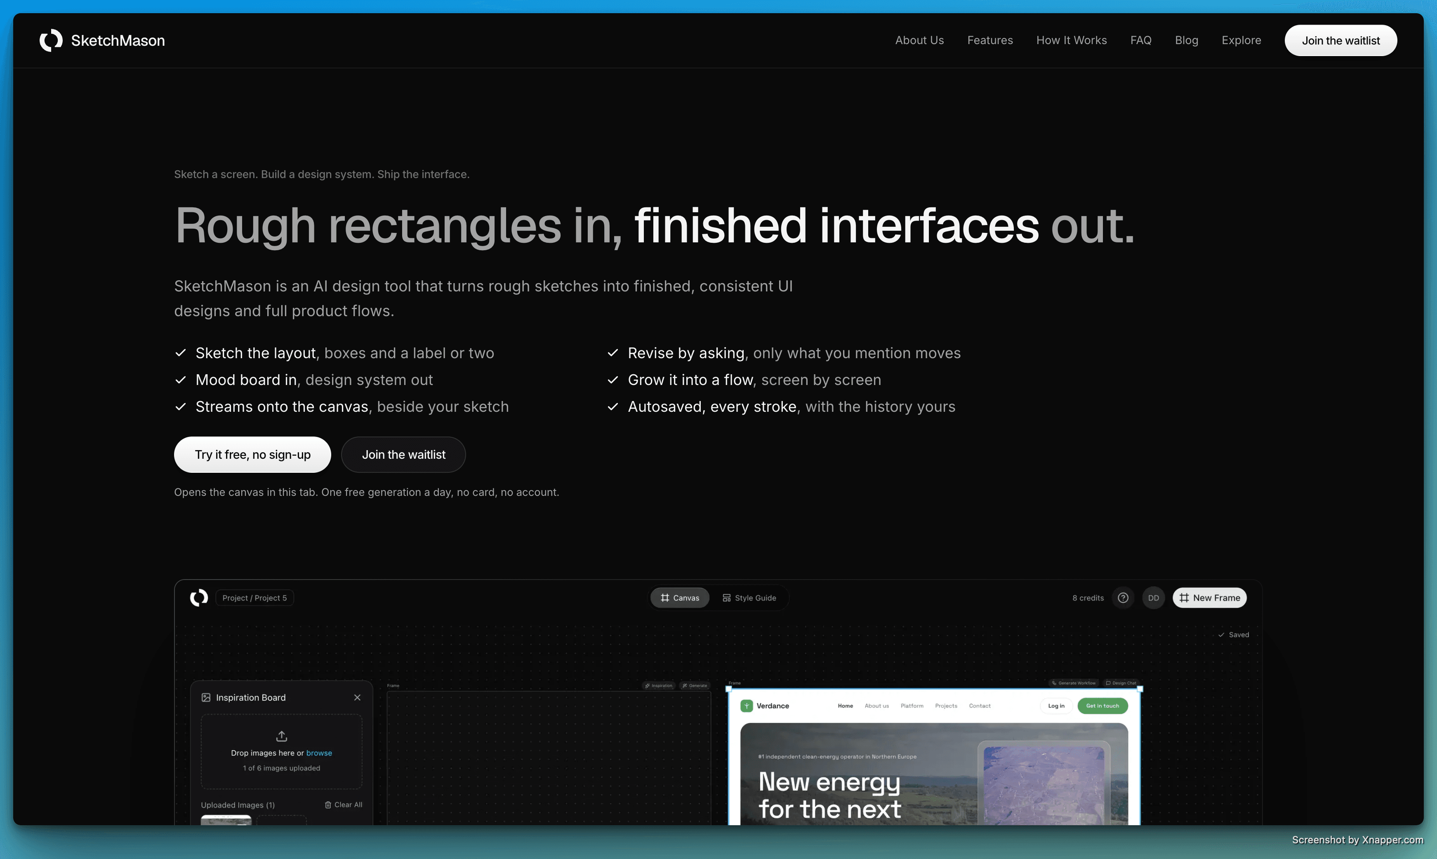
Task: Click Join the waitlist below the feature list
Action: (404, 454)
